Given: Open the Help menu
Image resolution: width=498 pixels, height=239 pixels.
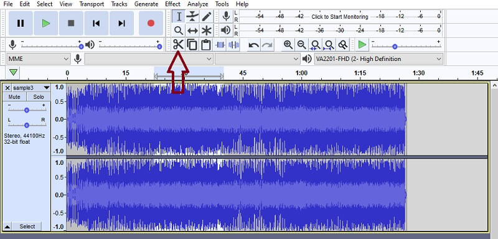Looking at the screenshot, I should point(242,4).
